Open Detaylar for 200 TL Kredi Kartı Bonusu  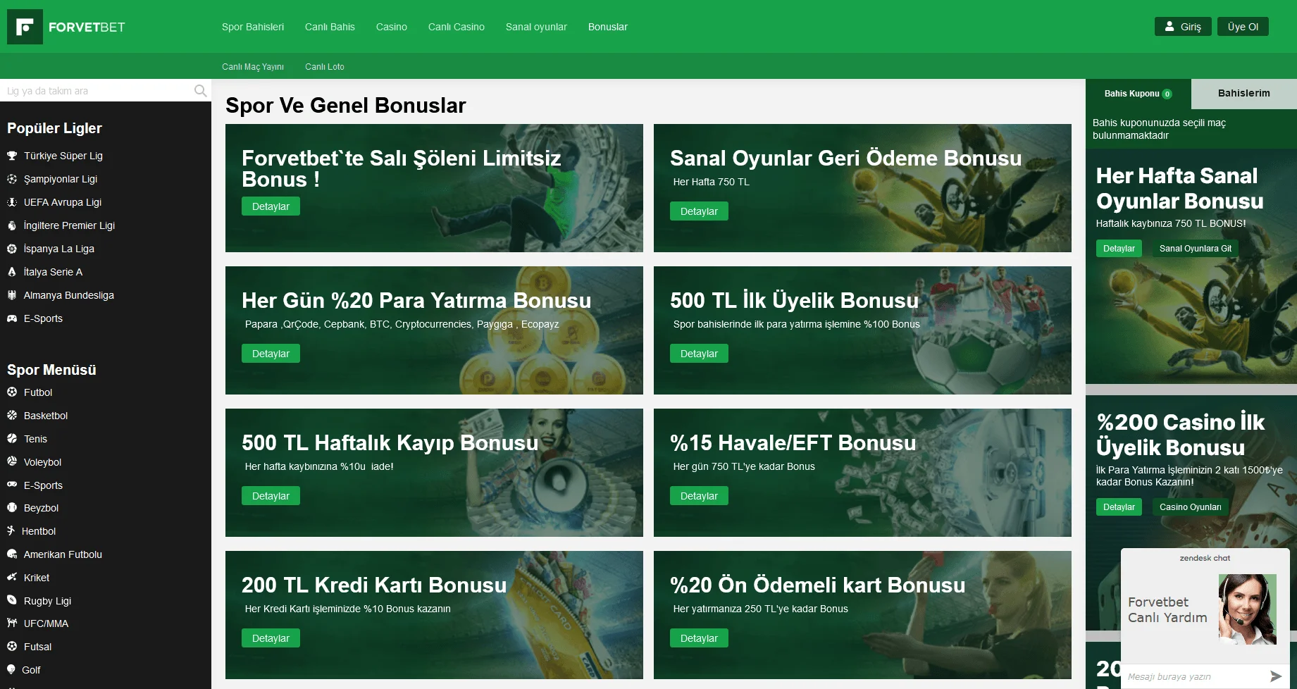pos(271,638)
